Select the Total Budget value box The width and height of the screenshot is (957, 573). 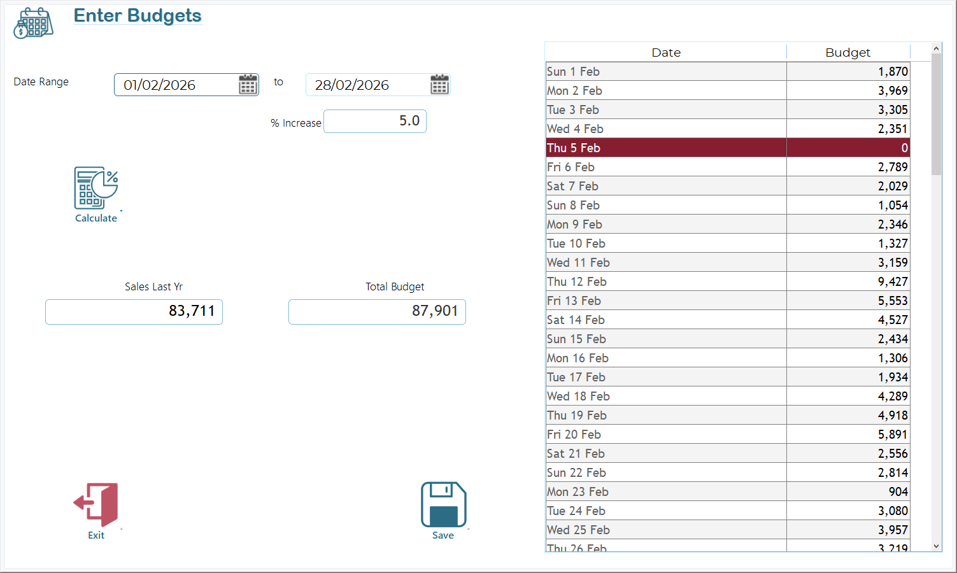click(377, 311)
